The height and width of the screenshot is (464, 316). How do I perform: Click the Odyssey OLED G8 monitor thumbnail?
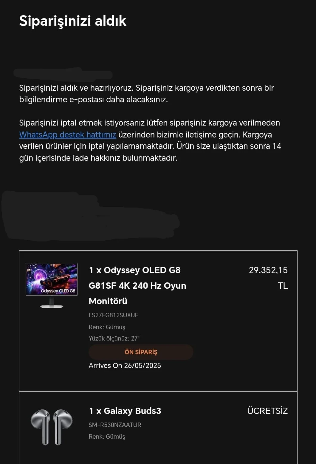[52, 286]
